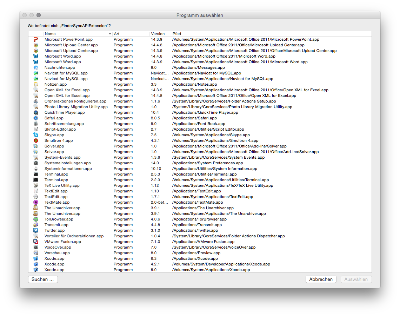Select Terminal.app version 2.5.3 entry
Screen dimensions: 400x316
click(x=56, y=174)
